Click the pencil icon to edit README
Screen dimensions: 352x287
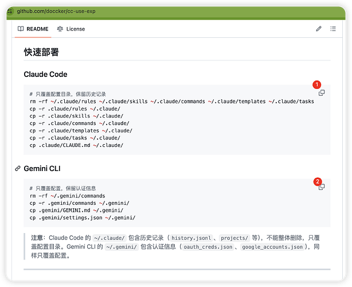319,29
